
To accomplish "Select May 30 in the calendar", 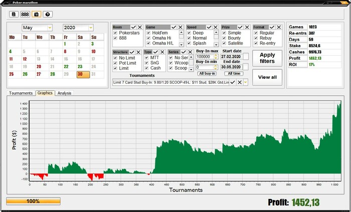I will point(83,74).
